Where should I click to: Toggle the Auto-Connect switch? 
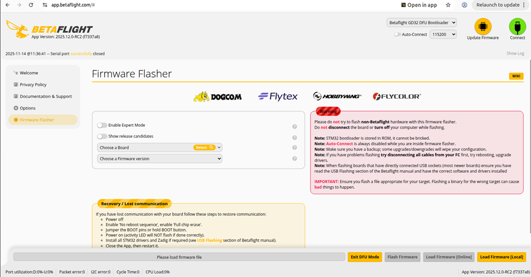coord(397,35)
